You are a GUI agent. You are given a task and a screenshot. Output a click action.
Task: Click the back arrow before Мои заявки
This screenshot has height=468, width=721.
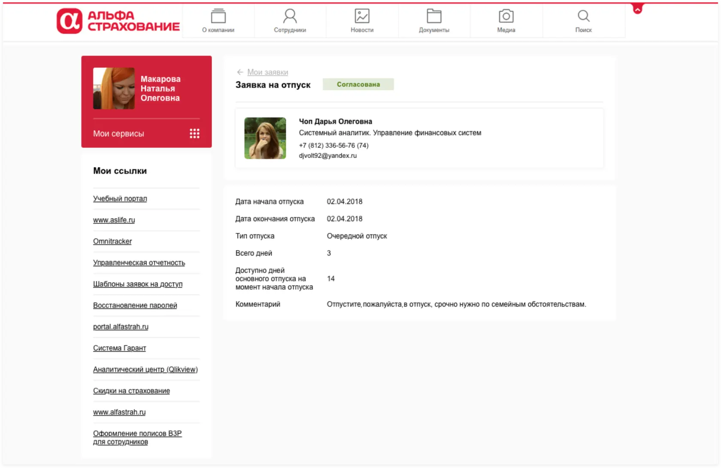point(240,72)
